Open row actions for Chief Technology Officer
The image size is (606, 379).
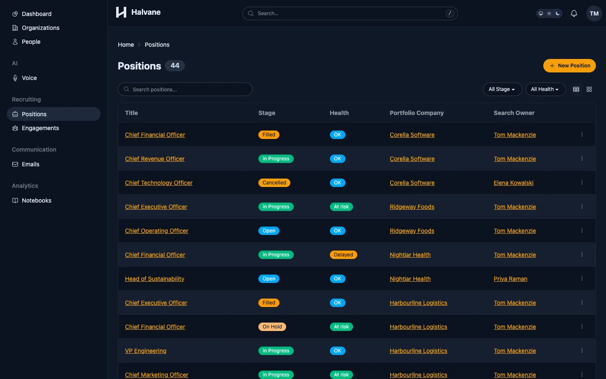pos(582,183)
